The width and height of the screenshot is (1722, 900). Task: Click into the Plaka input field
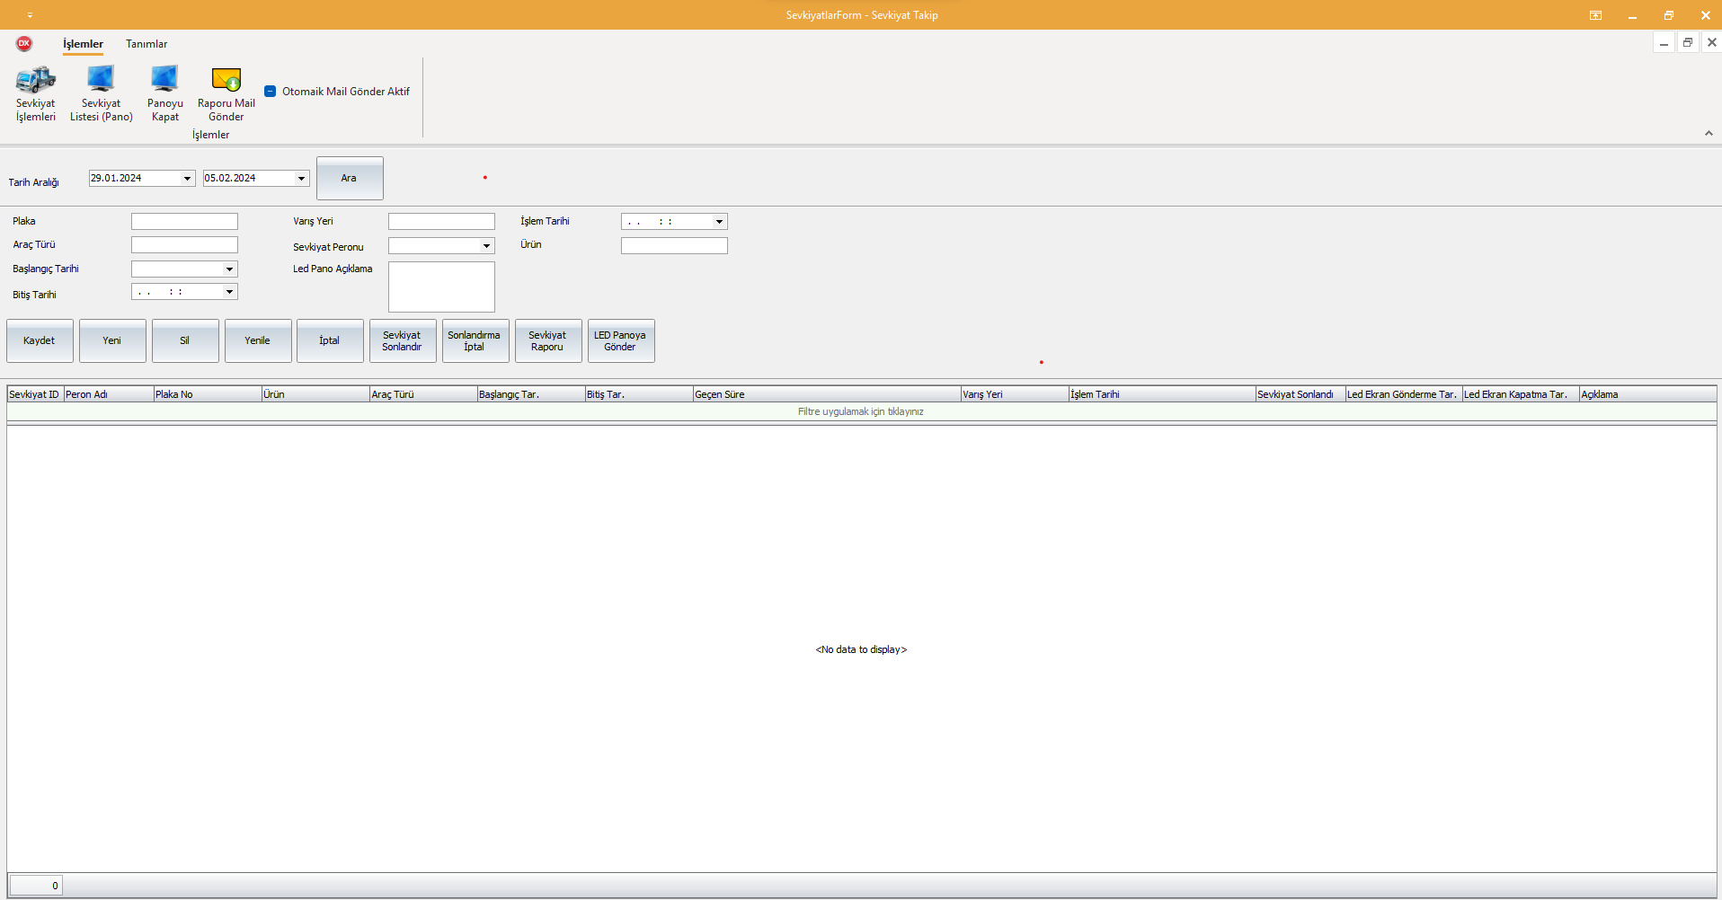coord(184,222)
